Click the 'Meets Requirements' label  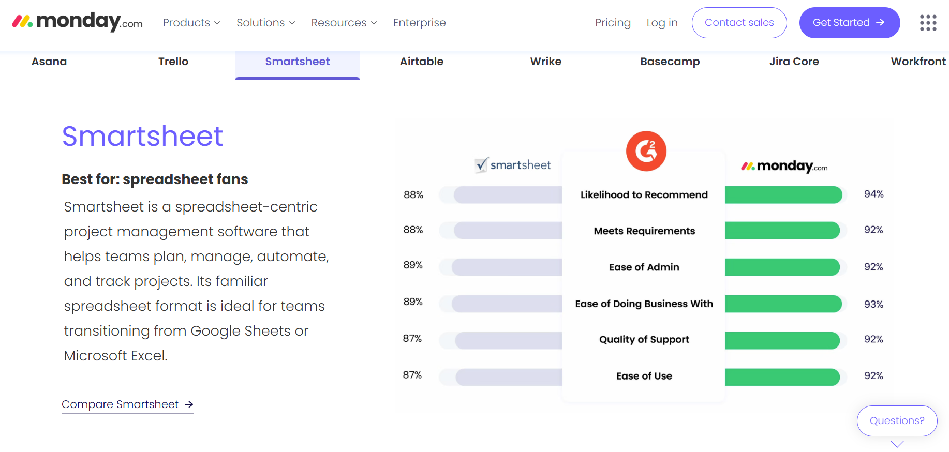point(644,231)
